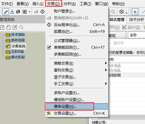Choose 模组账户设置(O)... menu item
This screenshot has height=124, width=145.
click(77, 100)
